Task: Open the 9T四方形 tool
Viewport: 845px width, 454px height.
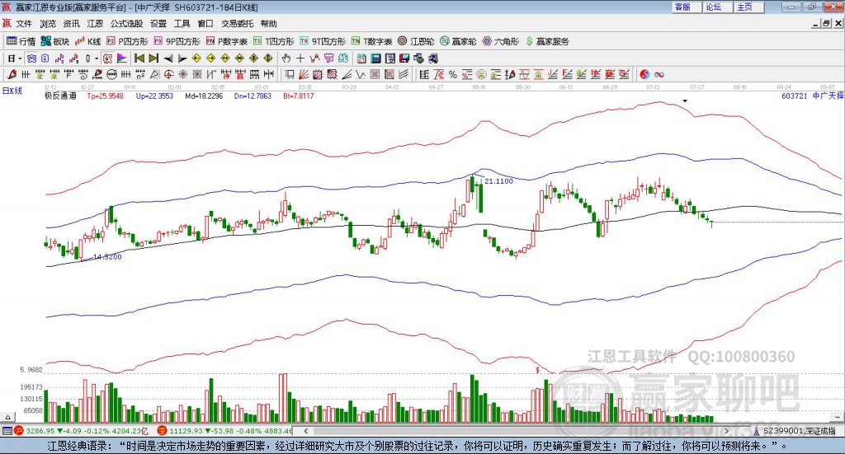Action: tap(323, 41)
